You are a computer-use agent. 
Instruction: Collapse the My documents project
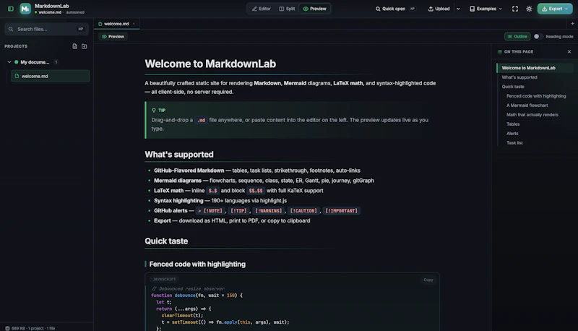[x=9, y=62]
